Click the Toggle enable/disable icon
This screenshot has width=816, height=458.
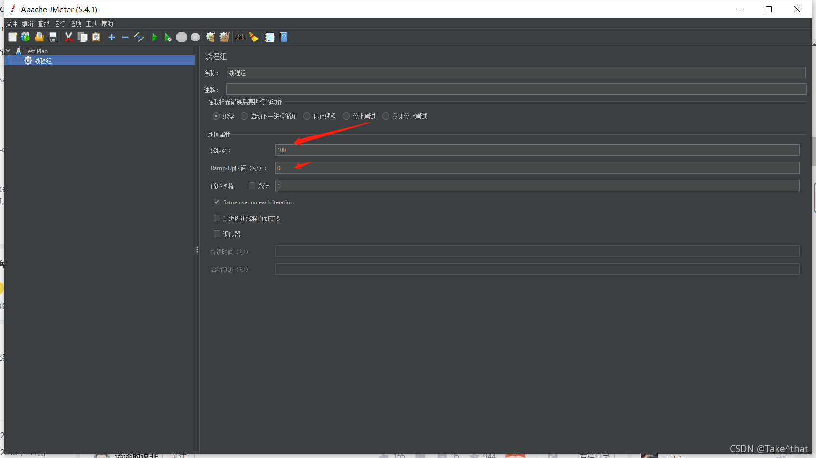tap(139, 37)
